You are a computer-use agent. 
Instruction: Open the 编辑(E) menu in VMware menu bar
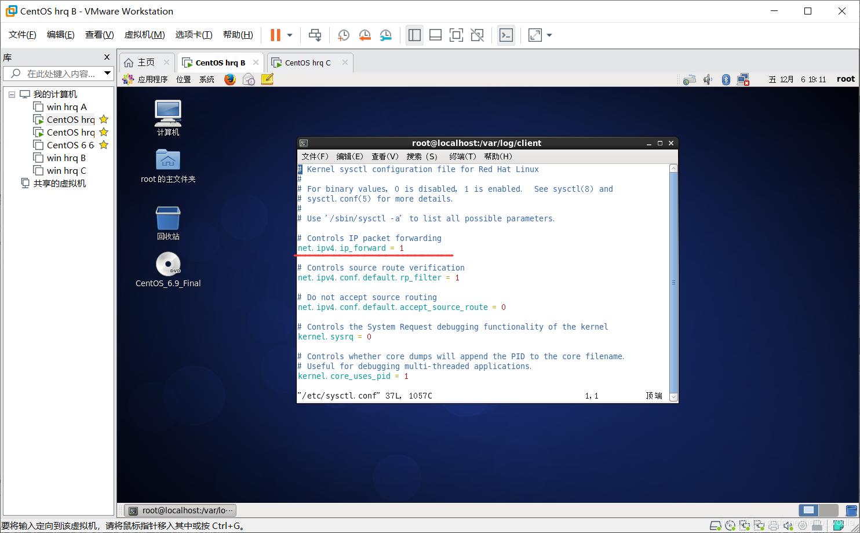[61, 35]
